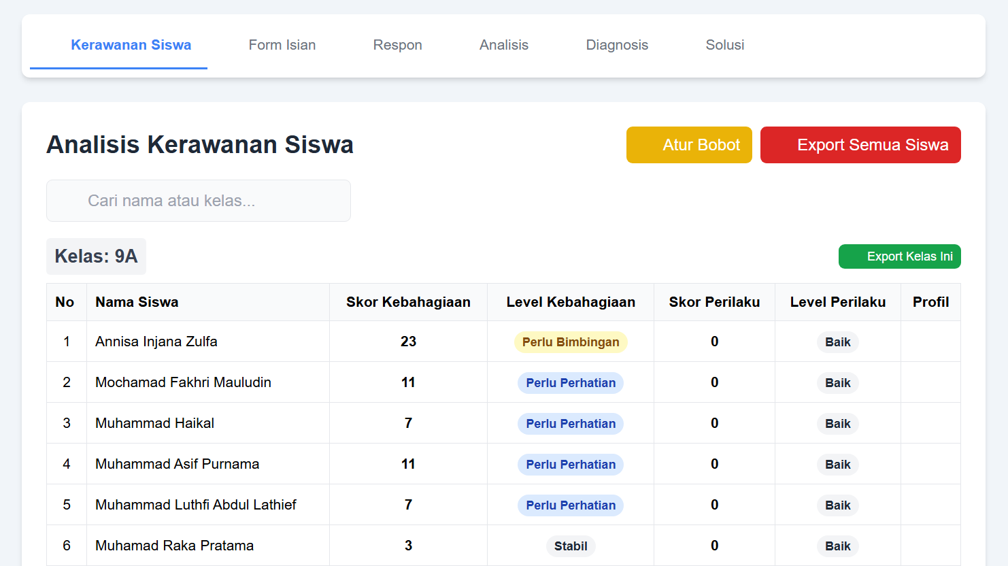Click the Skor Kebahagiaan column header
The width and height of the screenshot is (1008, 566).
[x=408, y=301]
